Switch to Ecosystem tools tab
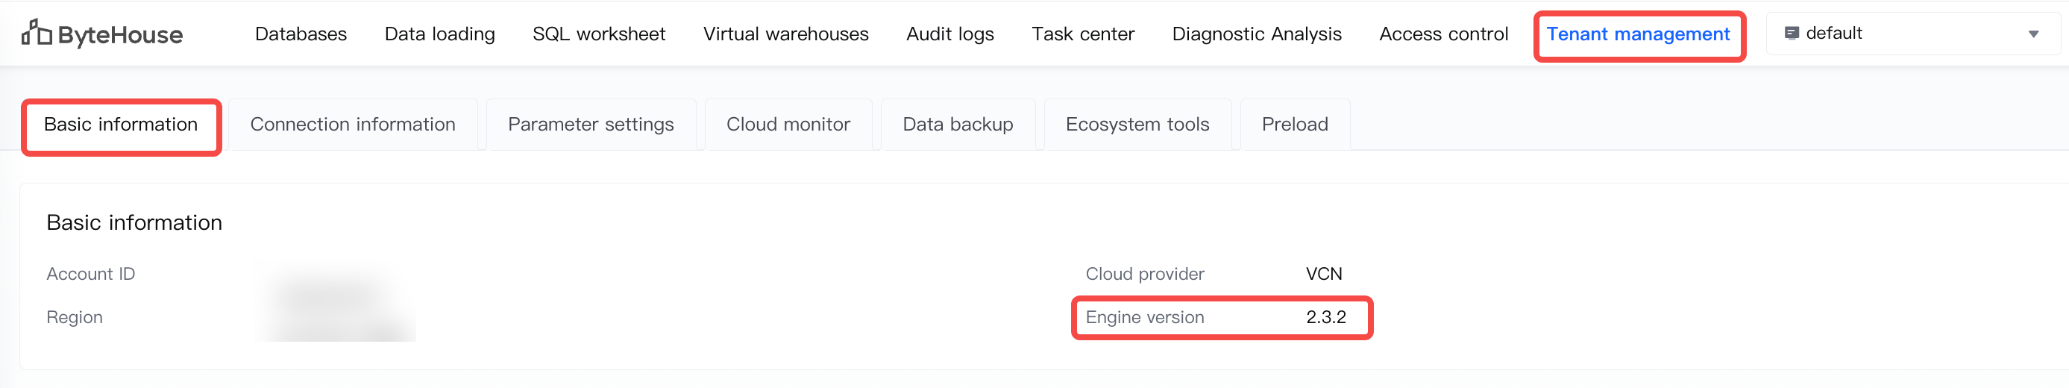The height and width of the screenshot is (388, 2069). 1137,125
